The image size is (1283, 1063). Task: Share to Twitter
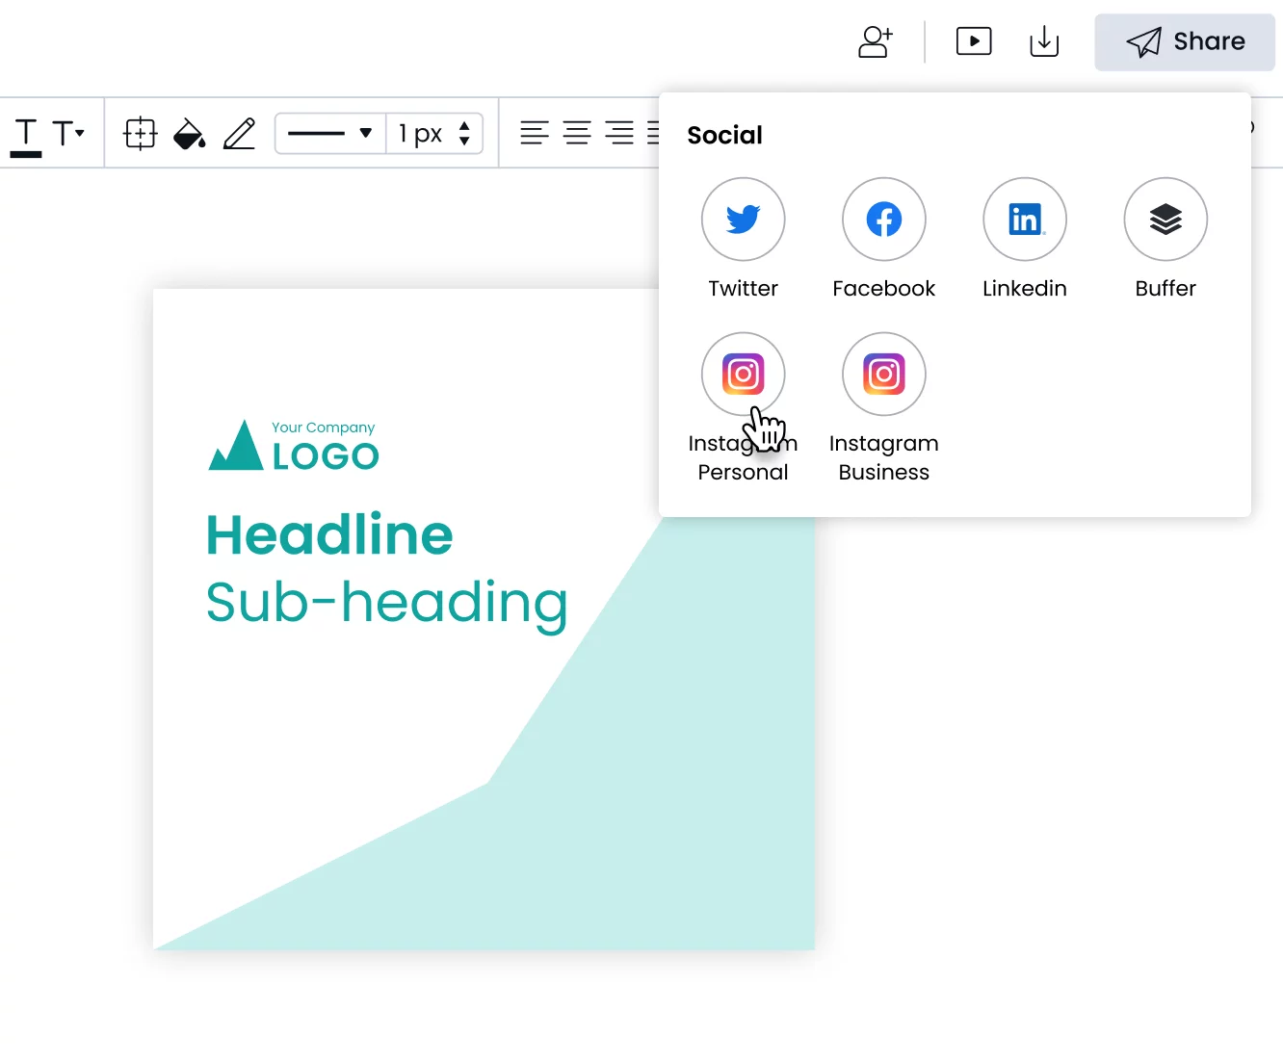pyautogui.click(x=743, y=220)
